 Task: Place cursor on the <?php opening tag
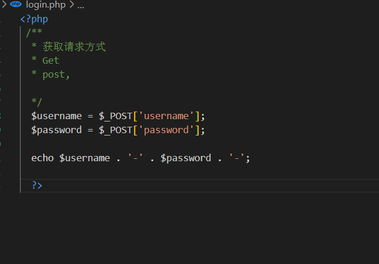[34, 19]
